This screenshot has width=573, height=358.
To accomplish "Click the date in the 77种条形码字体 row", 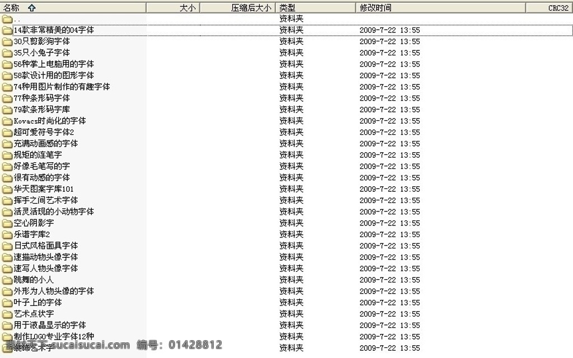I will pos(389,98).
